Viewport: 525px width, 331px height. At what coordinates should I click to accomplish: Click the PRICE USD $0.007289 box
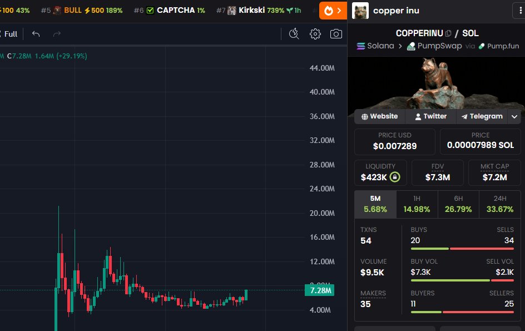(x=395, y=141)
